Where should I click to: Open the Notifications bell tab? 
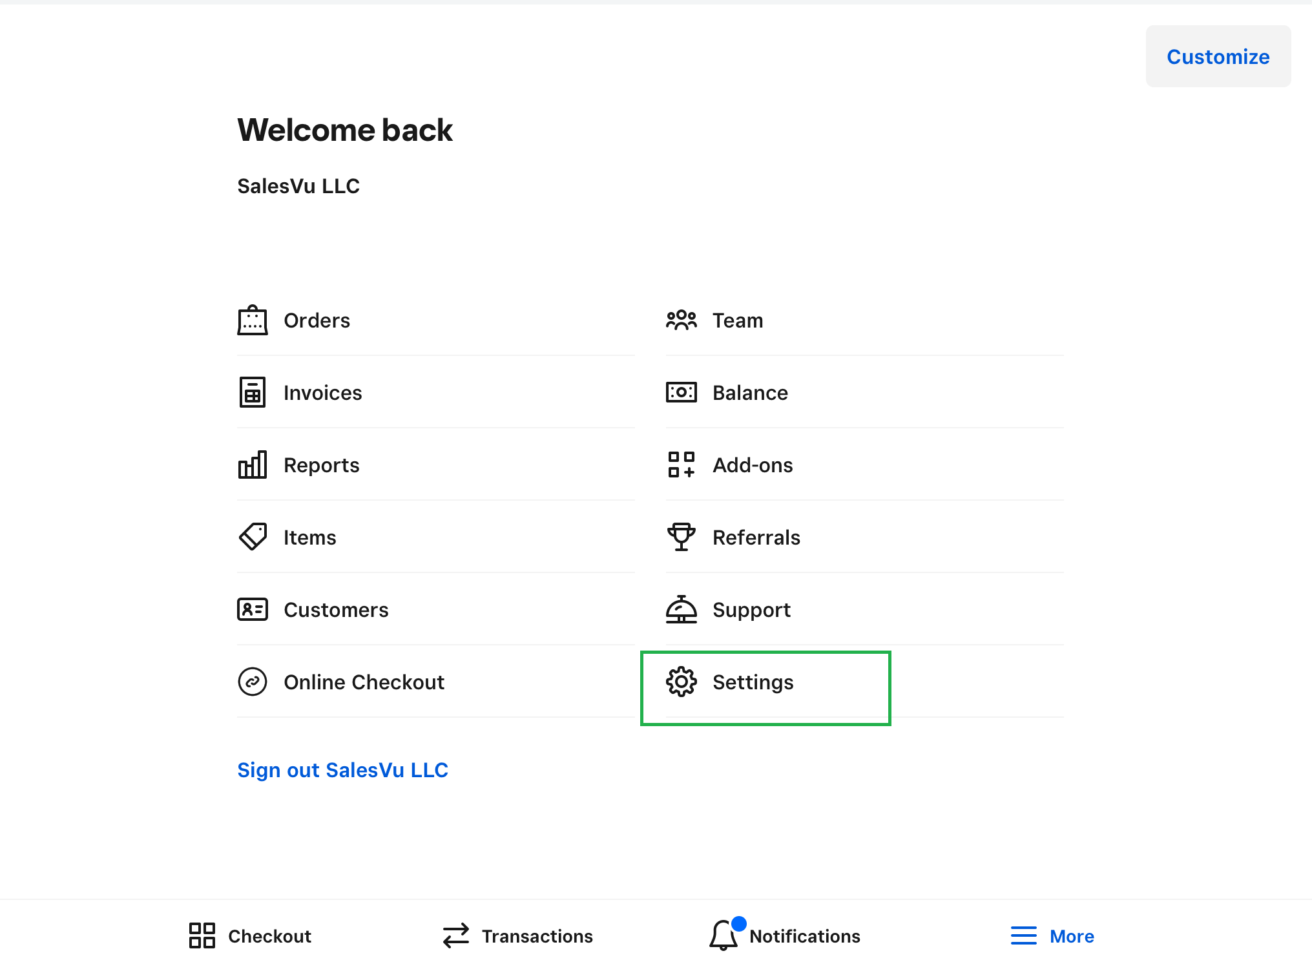coord(785,936)
